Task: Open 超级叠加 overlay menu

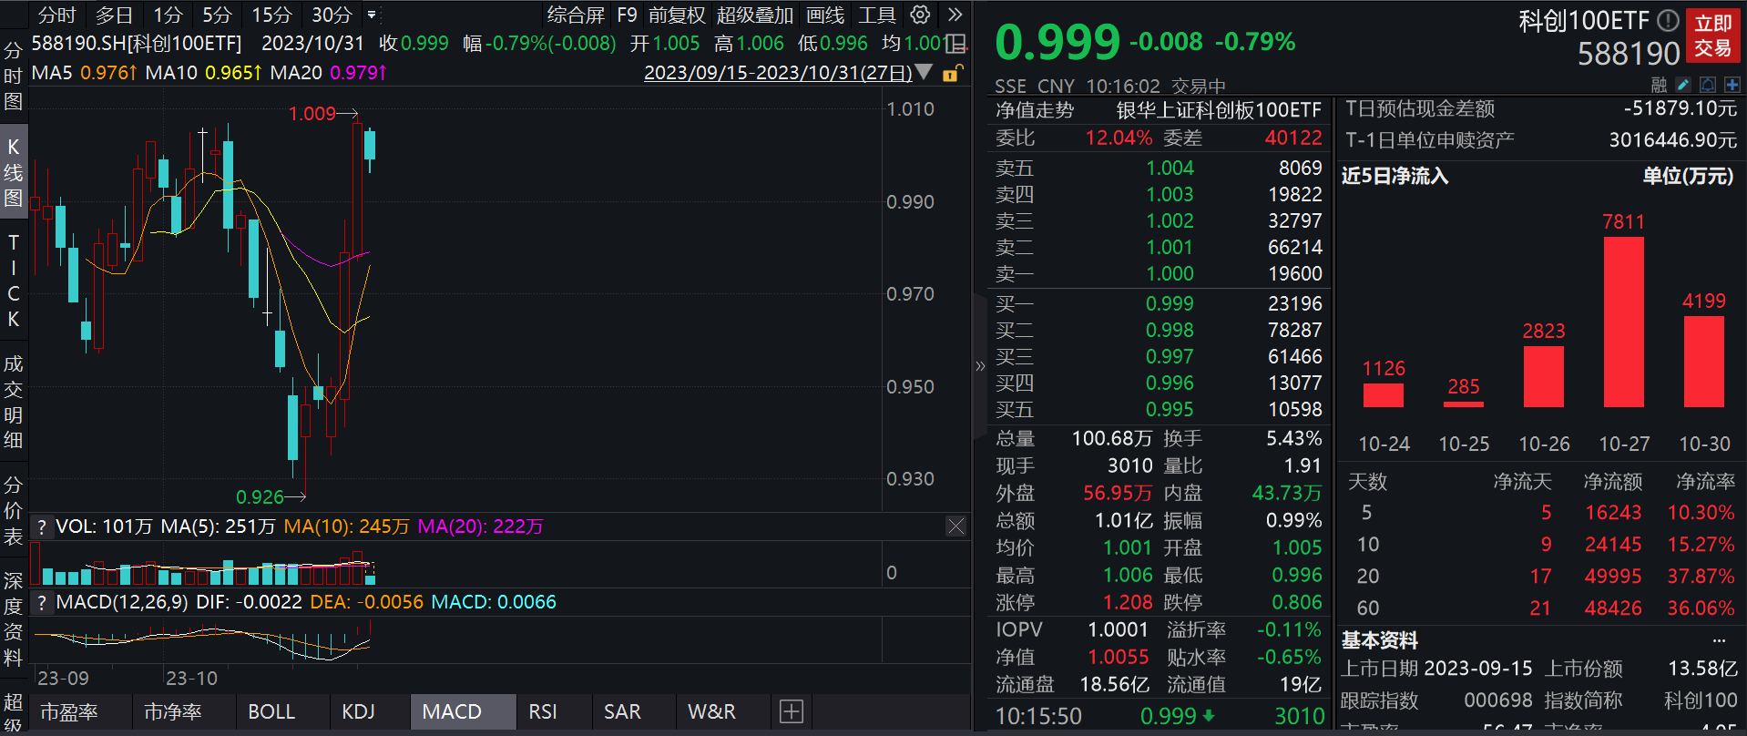Action: (x=754, y=15)
